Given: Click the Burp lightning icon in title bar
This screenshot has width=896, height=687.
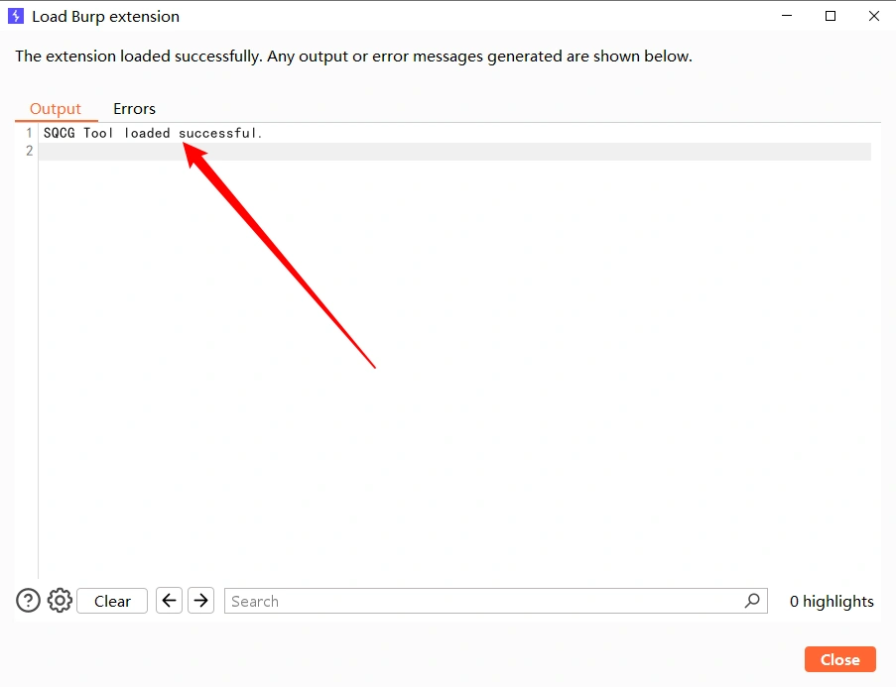Looking at the screenshot, I should (16, 16).
